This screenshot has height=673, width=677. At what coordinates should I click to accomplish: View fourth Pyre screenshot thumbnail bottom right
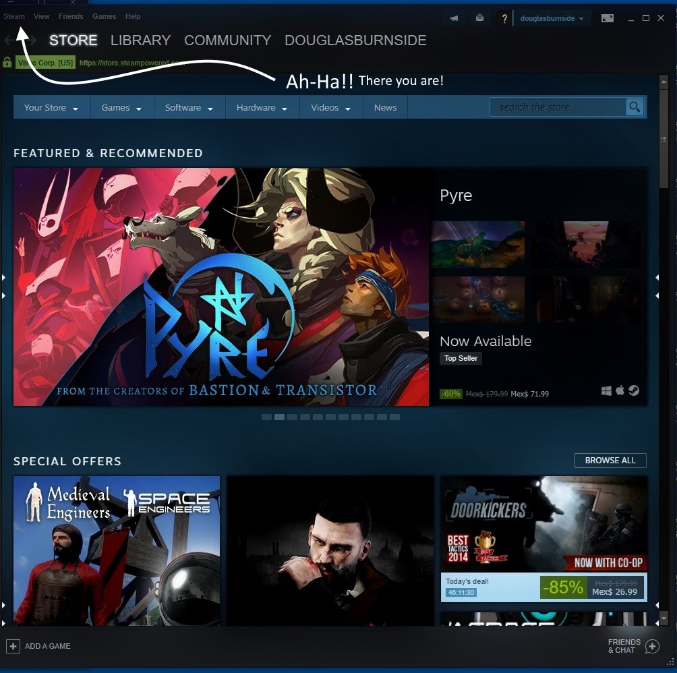pyautogui.click(x=587, y=299)
